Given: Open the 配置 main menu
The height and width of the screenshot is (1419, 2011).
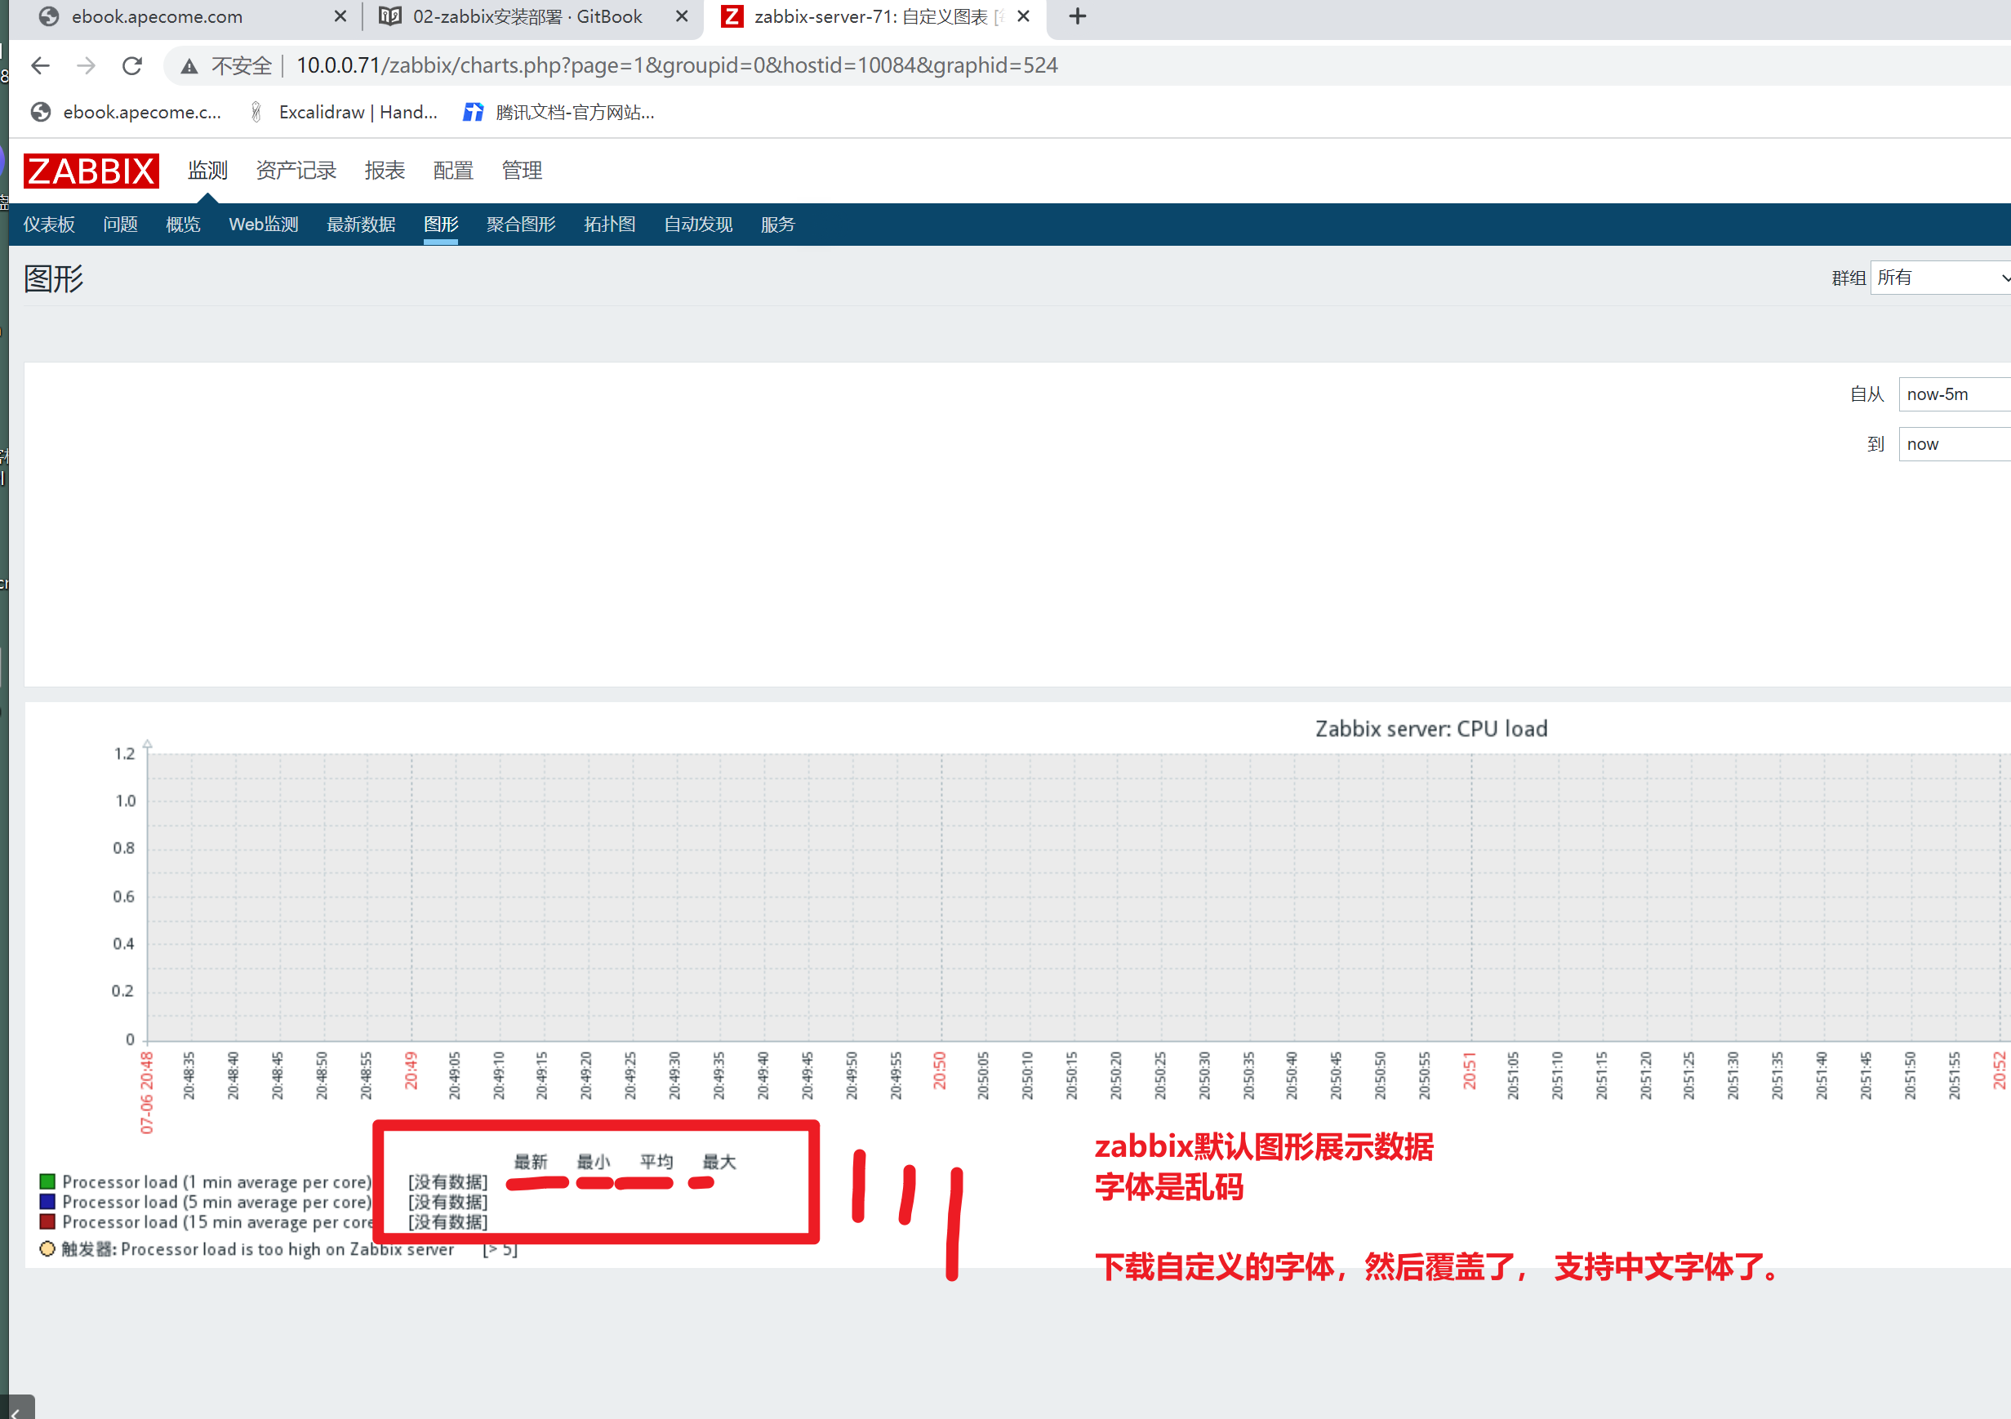Looking at the screenshot, I should (453, 170).
